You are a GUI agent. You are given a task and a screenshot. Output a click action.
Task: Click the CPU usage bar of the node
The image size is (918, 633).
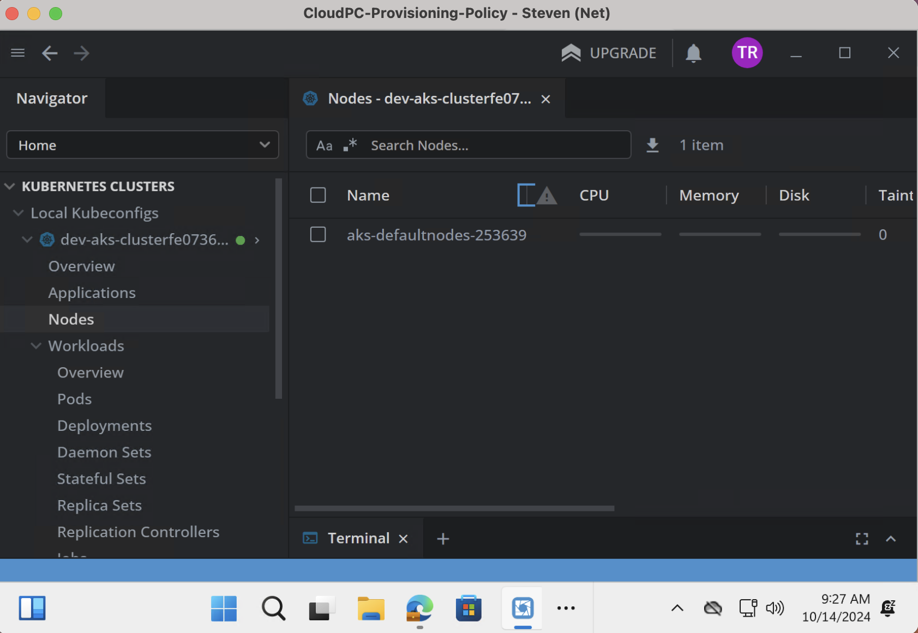pyautogui.click(x=620, y=234)
